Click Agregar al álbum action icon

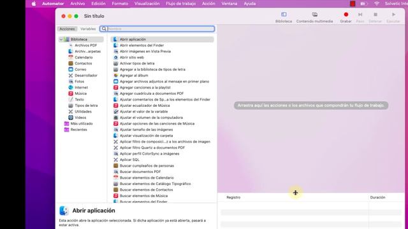116,75
